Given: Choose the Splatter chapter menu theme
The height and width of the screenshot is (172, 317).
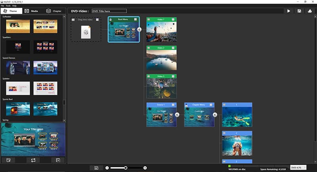Looking at the screenshot, I should coord(45,88).
